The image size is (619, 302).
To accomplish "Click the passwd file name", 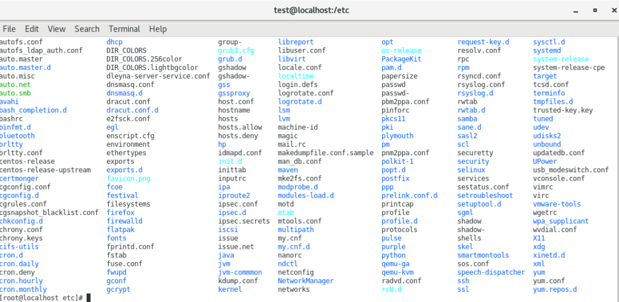I will (394, 85).
